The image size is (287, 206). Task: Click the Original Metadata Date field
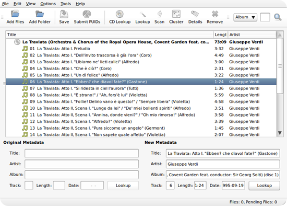(x=92, y=186)
